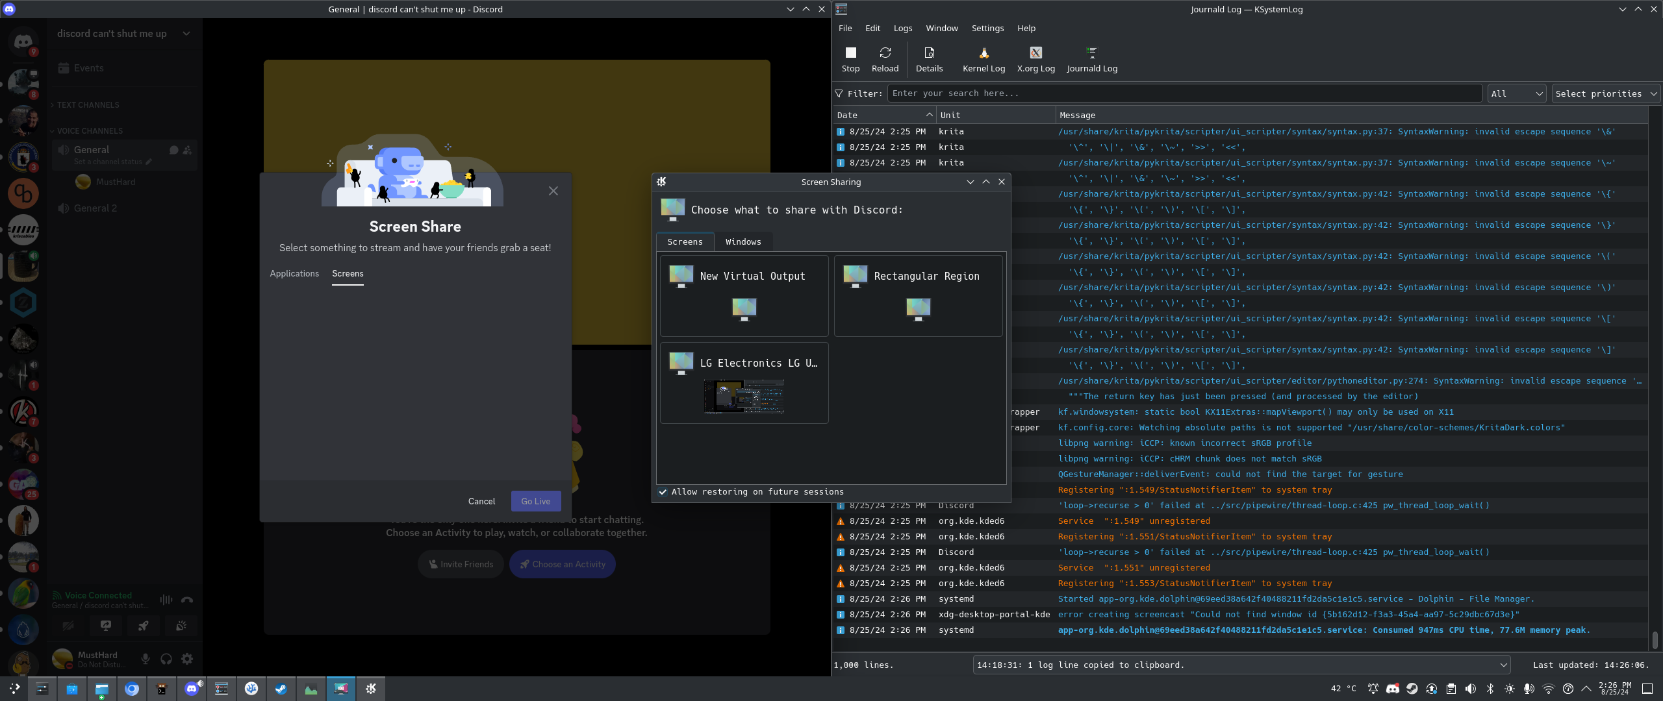Toggle Discord microphone mute
Screen dimensions: 1663x701
pos(146,659)
